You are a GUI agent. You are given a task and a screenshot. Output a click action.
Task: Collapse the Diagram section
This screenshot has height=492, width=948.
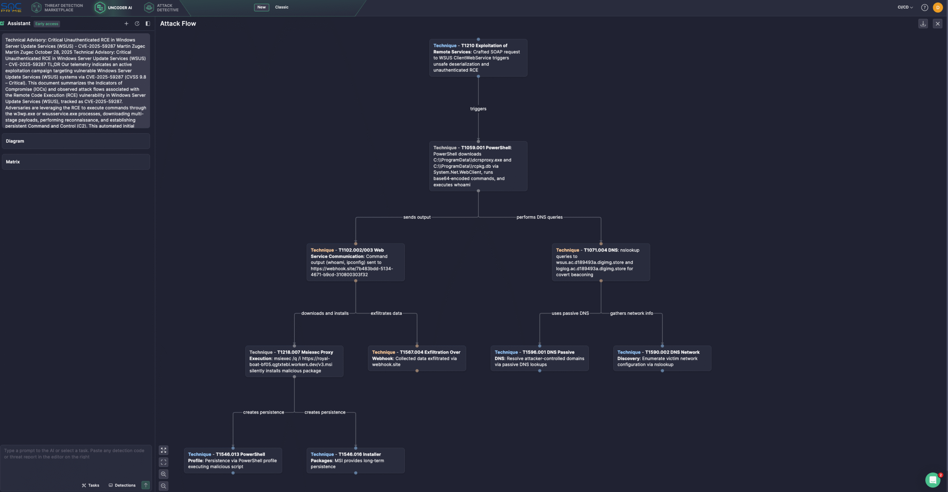[76, 141]
